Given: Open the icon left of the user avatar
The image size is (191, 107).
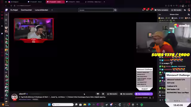Looking at the screenshot, I should tap(185, 10).
